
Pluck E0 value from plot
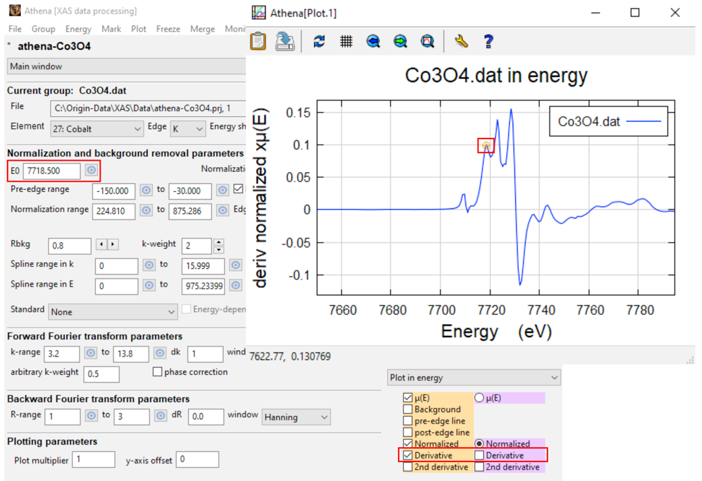point(91,170)
